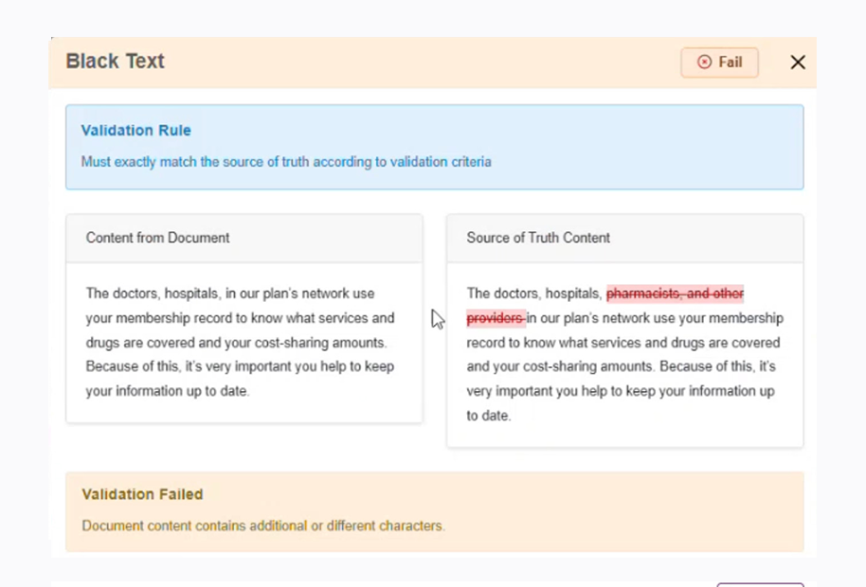The image size is (866, 587).
Task: Click the Fail status badge
Action: [719, 62]
